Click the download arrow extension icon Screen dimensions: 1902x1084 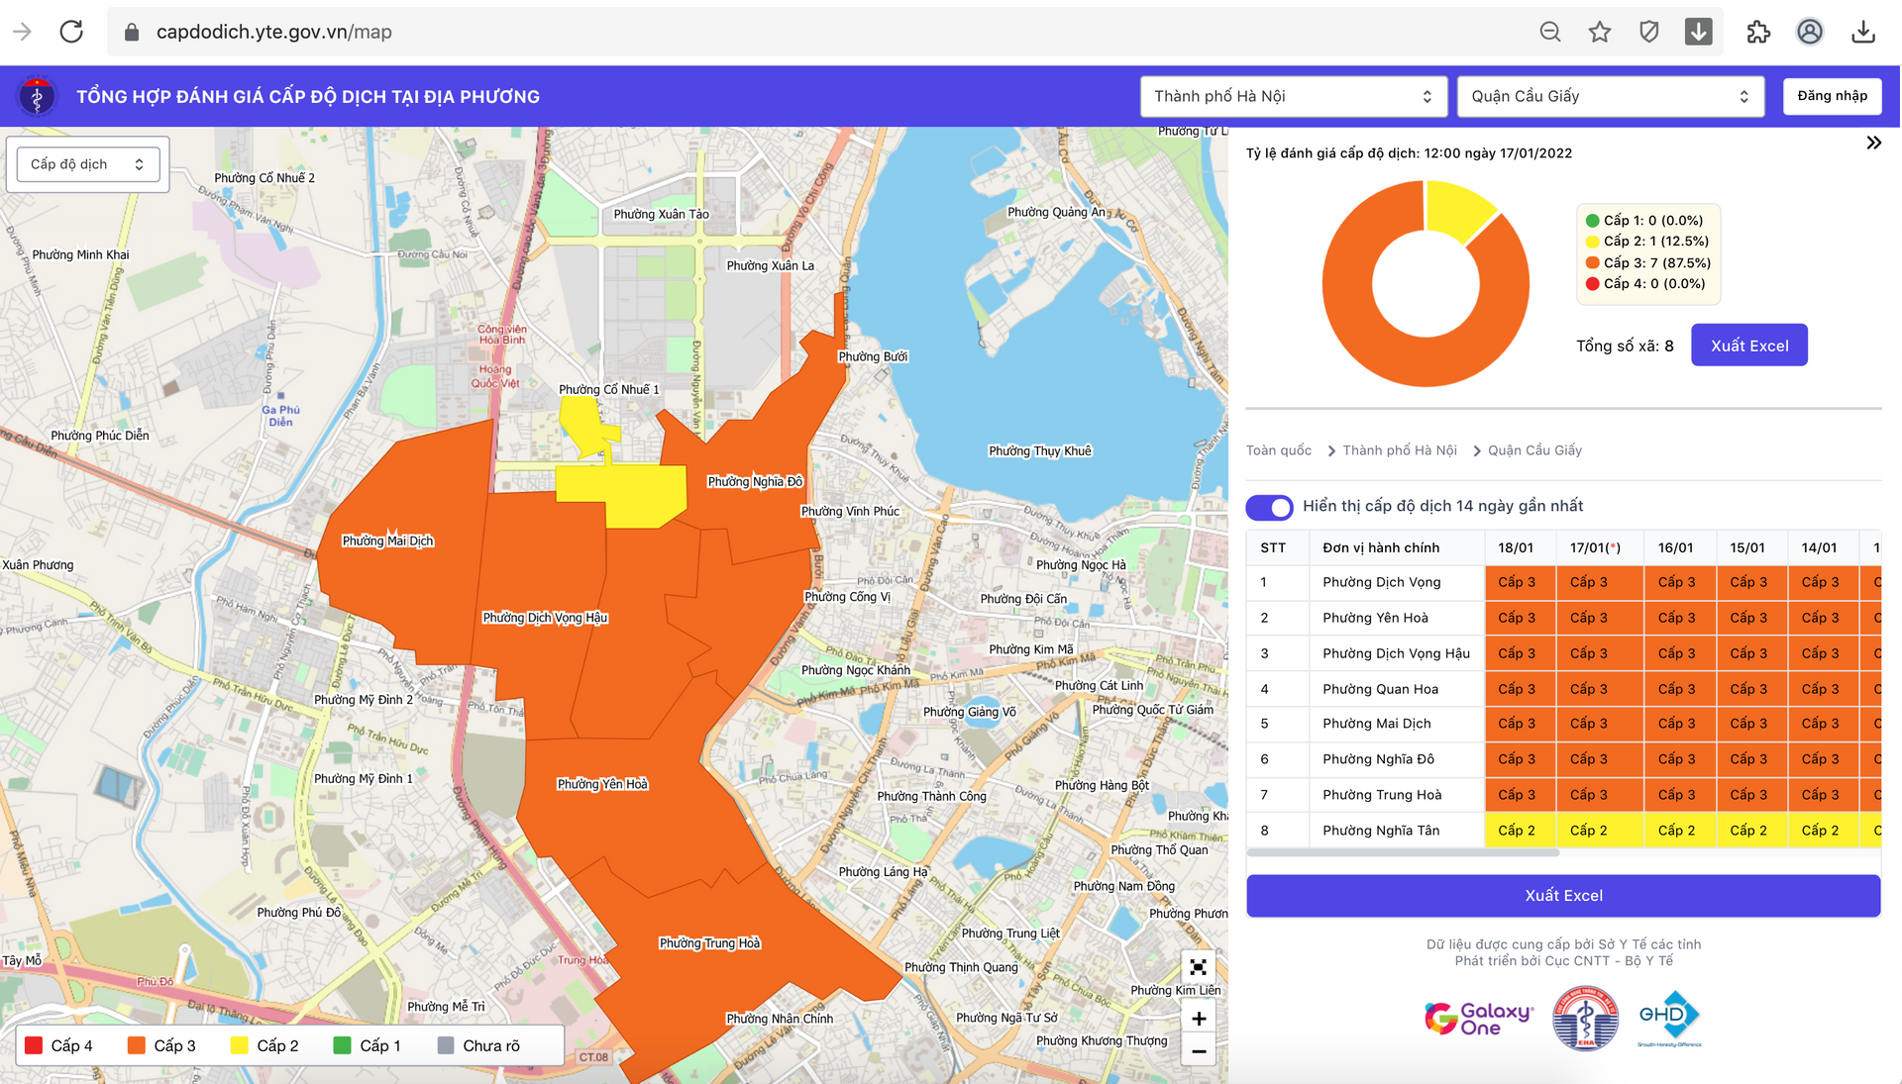pos(1699,32)
